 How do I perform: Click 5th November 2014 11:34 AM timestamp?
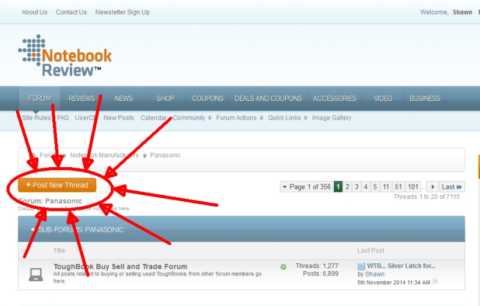[393, 283]
